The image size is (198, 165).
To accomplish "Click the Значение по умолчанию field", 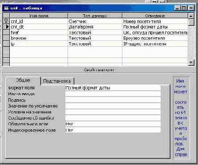I will click(113, 106).
